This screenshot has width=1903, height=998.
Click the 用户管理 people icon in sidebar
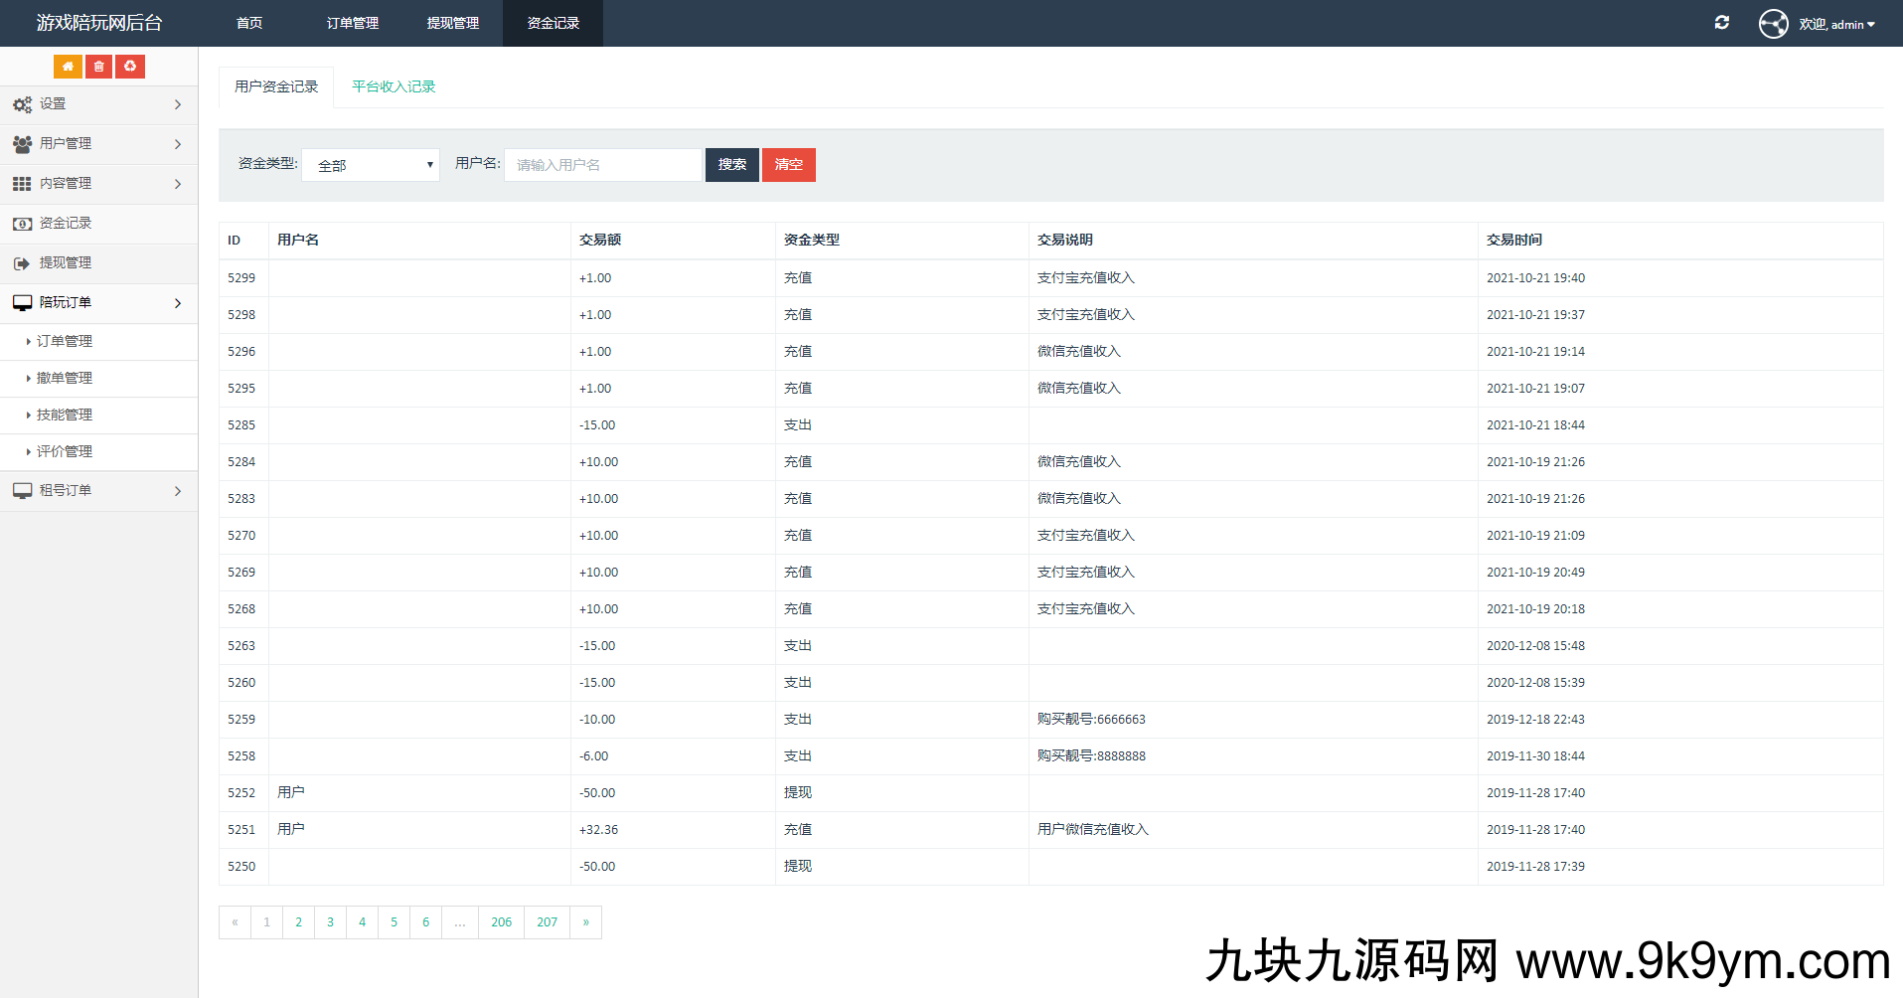click(22, 144)
